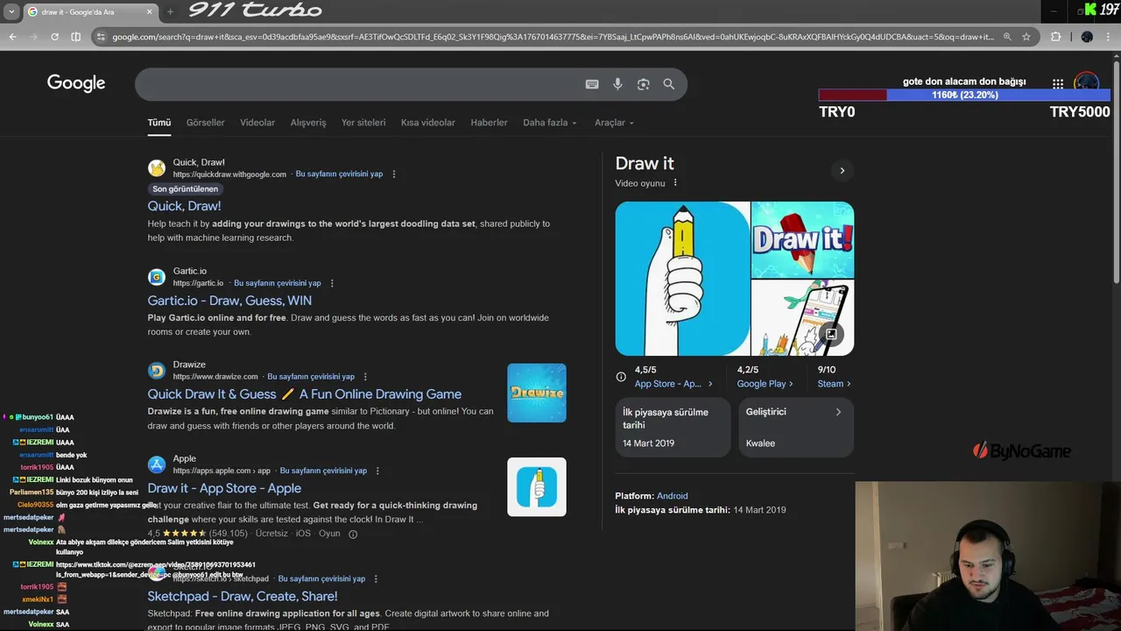Click the Google logo
This screenshot has height=631, width=1121.
click(x=76, y=83)
